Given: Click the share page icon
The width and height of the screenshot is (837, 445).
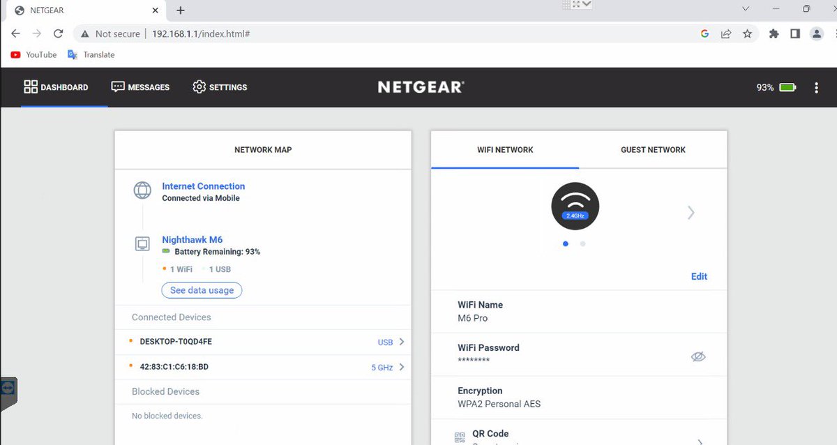Looking at the screenshot, I should pyautogui.click(x=726, y=33).
